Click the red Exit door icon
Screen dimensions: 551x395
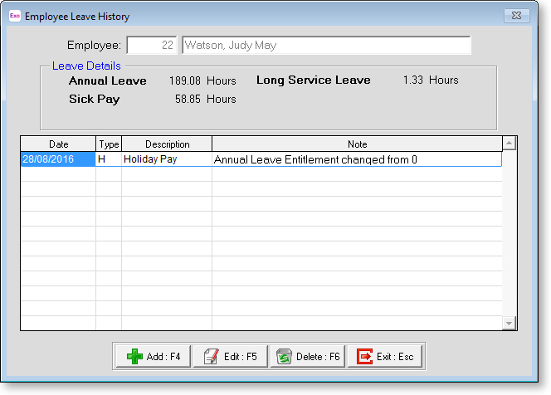364,356
